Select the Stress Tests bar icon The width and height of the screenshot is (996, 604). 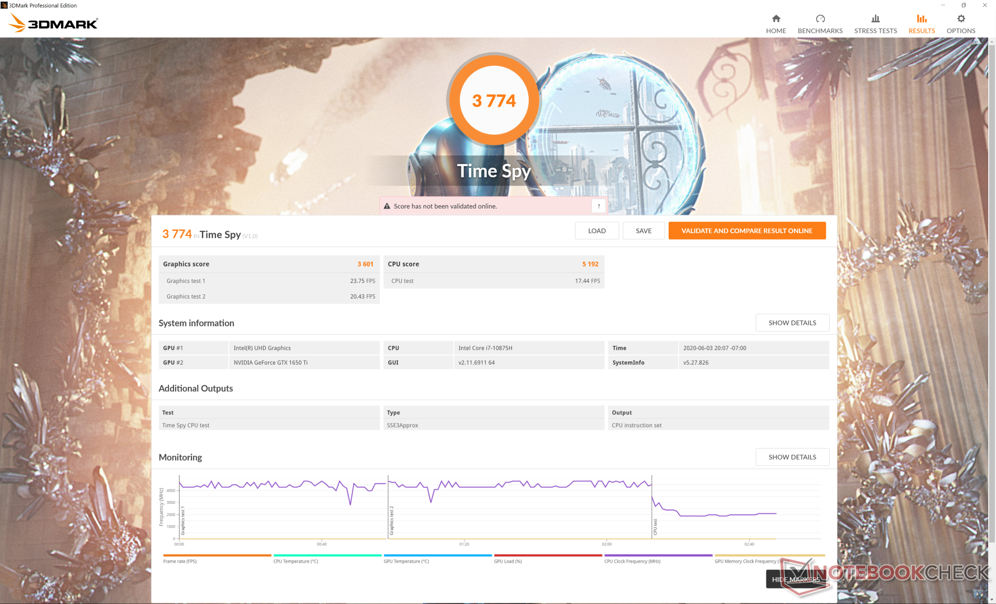click(876, 18)
